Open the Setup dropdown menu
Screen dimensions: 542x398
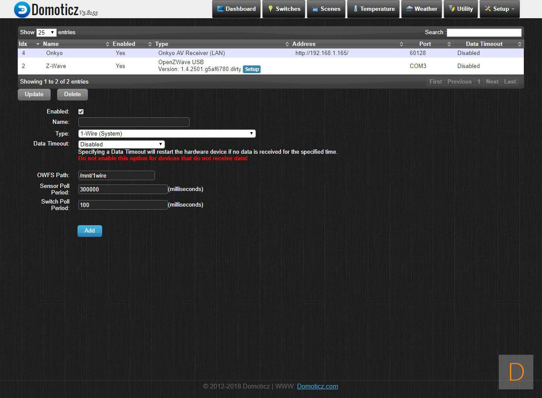tap(500, 9)
